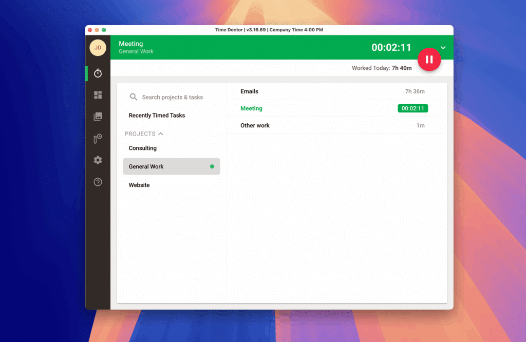Screen dimensions: 526x342
Task: Select the Other work task
Action: pos(335,125)
